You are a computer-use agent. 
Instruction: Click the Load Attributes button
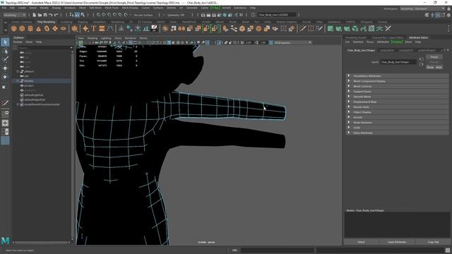coord(397,242)
